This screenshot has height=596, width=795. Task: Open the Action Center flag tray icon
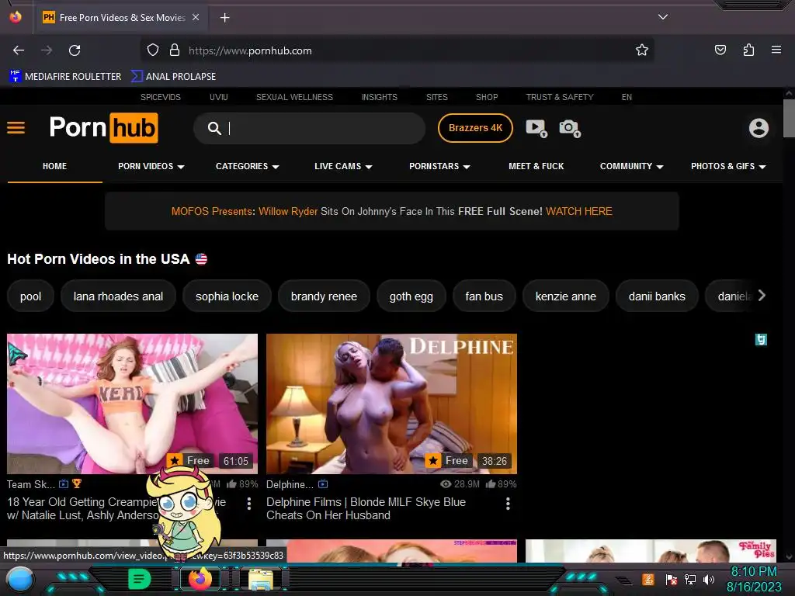click(x=672, y=579)
